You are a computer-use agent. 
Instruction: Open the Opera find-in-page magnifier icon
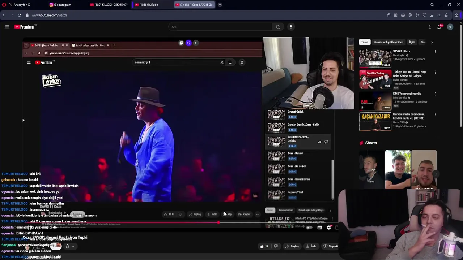coord(388,15)
